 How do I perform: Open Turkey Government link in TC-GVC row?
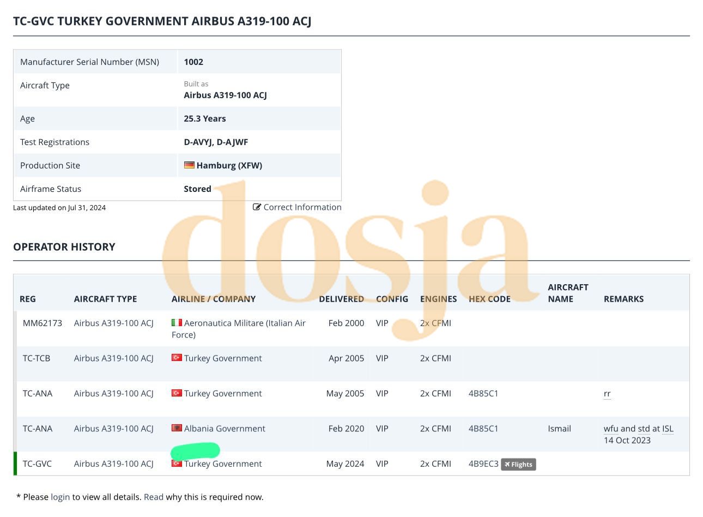223,464
